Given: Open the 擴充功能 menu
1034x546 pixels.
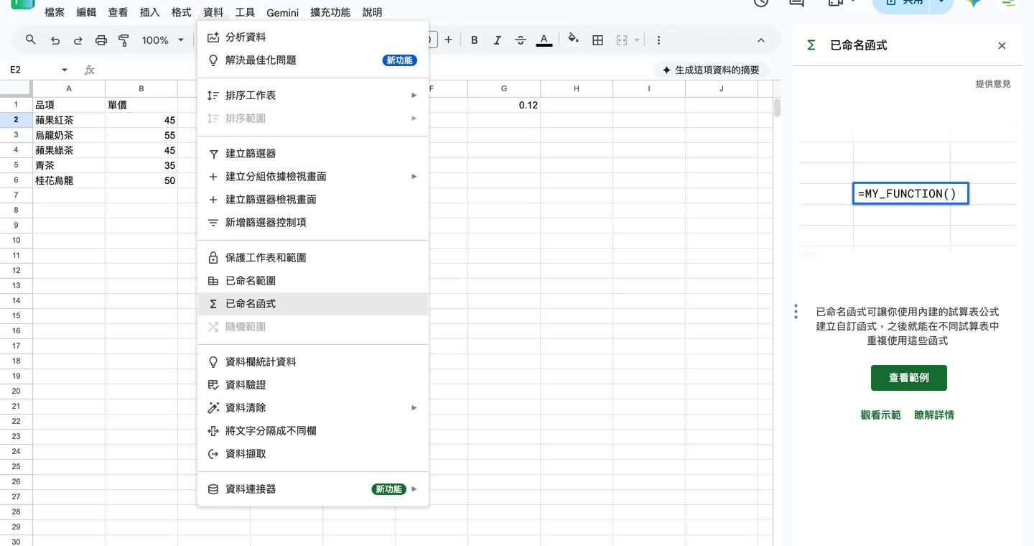Looking at the screenshot, I should point(330,12).
